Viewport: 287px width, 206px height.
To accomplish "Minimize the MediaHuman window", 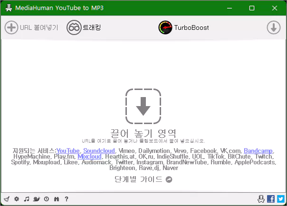I will [230, 8].
